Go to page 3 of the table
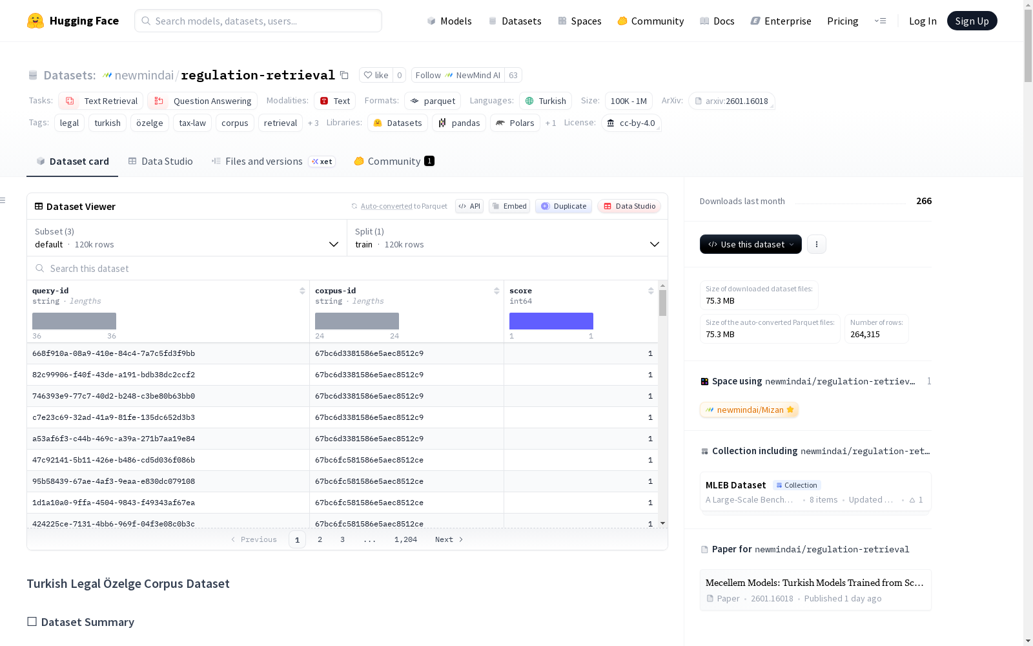The width and height of the screenshot is (1033, 646). (x=342, y=539)
